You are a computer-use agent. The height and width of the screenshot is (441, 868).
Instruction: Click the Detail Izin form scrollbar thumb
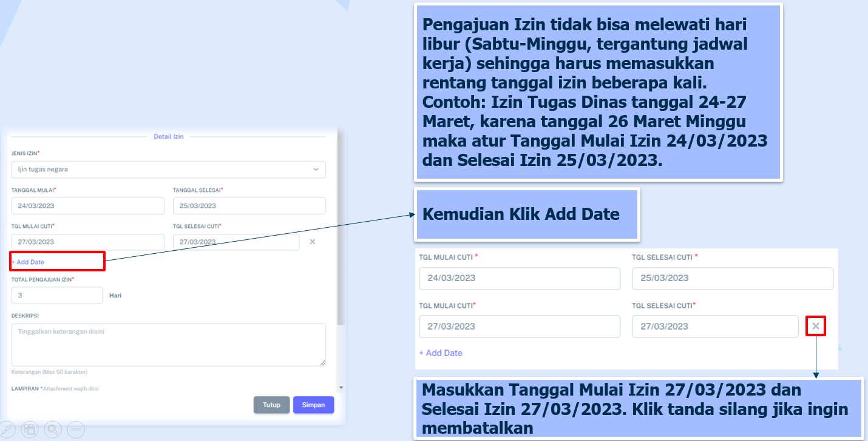(x=341, y=230)
